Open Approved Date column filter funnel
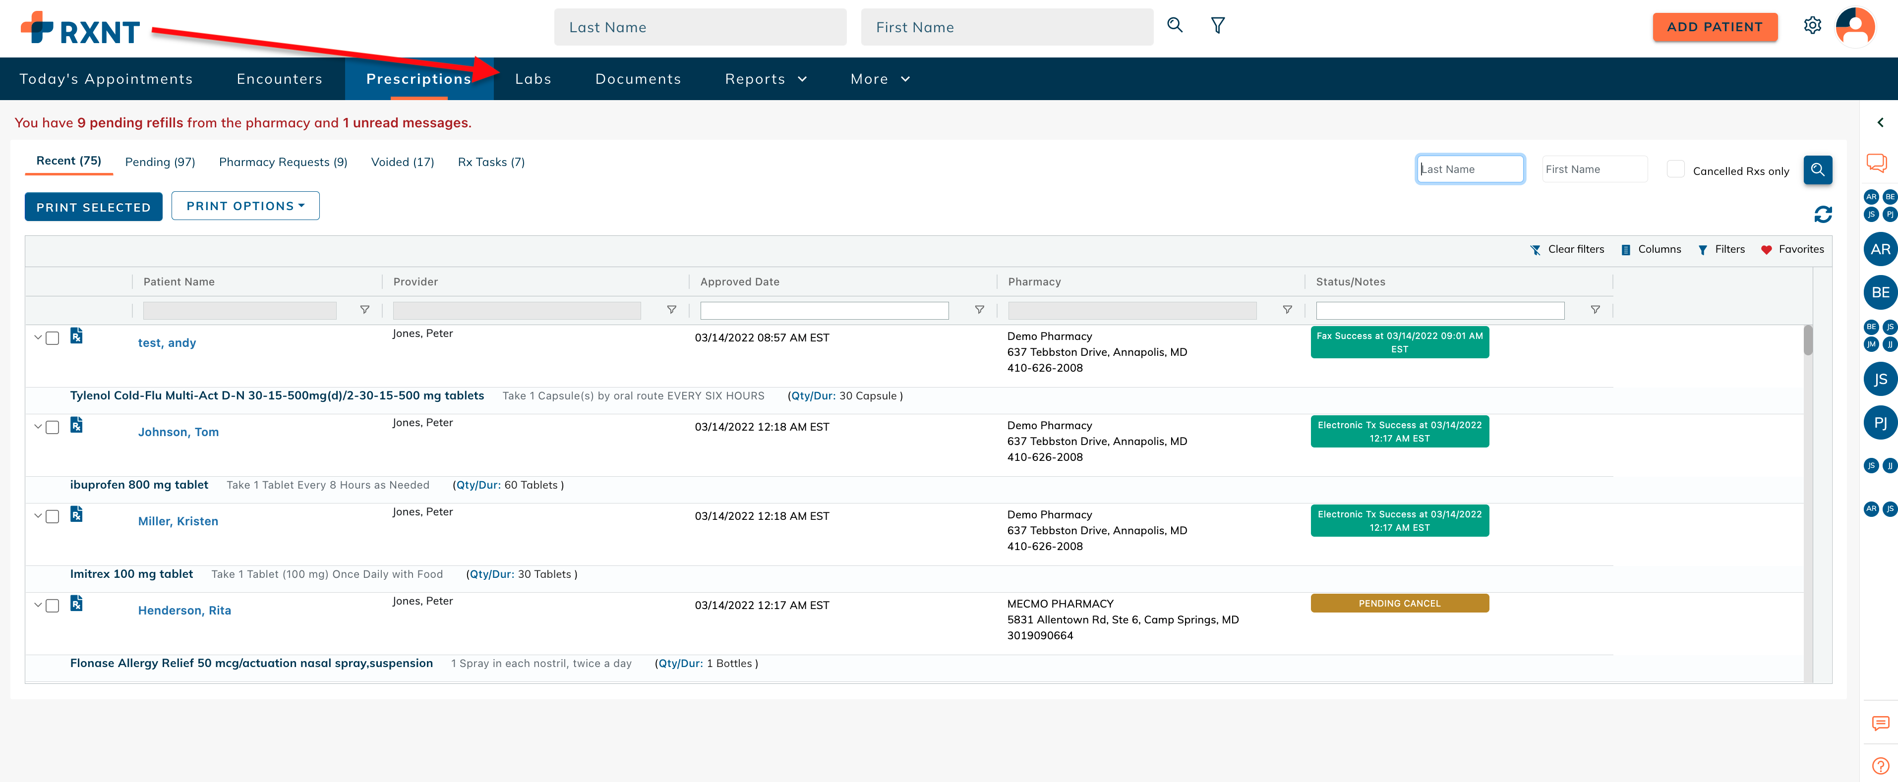Image resolution: width=1898 pixels, height=782 pixels. click(979, 310)
